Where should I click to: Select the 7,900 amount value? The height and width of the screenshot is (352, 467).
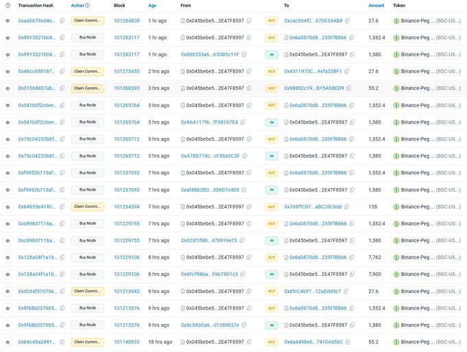pos(375,274)
